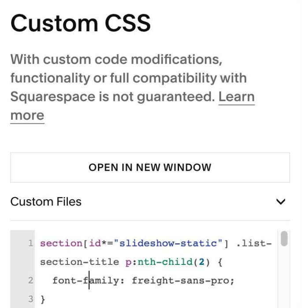
Task: Click the code editor scrollbar thumb
Action: [284, 238]
